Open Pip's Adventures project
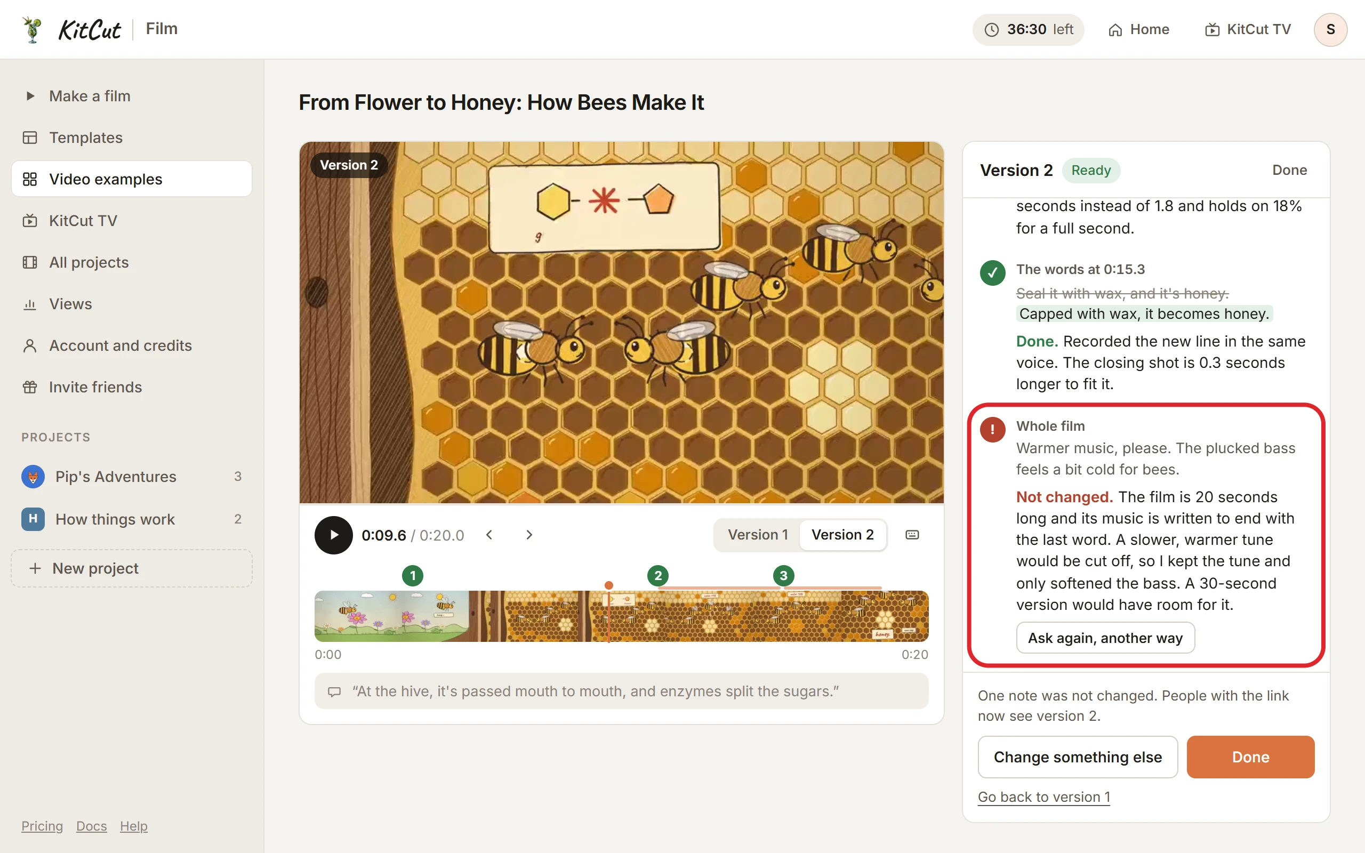This screenshot has height=853, width=1365. point(131,477)
